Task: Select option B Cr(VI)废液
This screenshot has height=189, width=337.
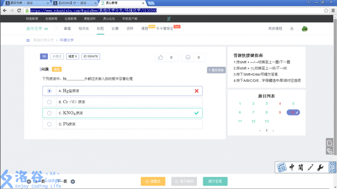Action: [x=49, y=102]
